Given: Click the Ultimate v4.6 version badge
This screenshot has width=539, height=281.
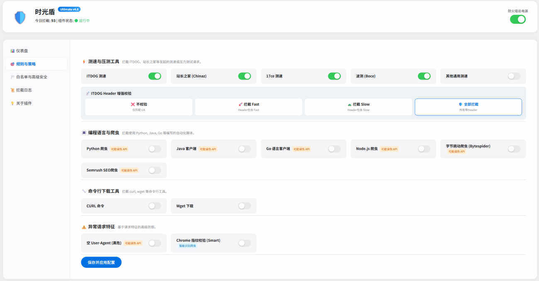Looking at the screenshot, I should 69,9.
